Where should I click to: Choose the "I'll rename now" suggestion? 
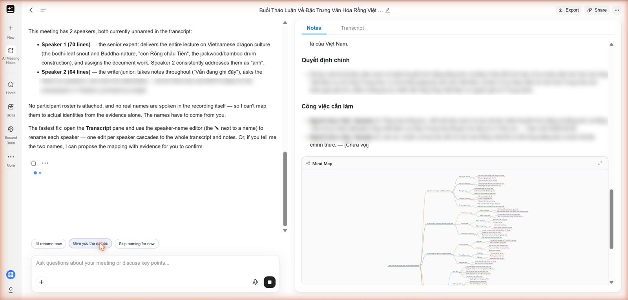[49, 244]
